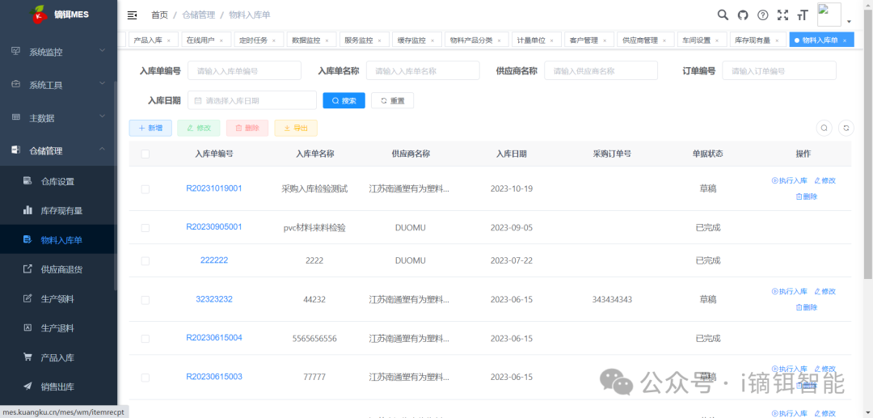Check the select-all checkbox in table header
The image size is (873, 418).
[x=145, y=154]
